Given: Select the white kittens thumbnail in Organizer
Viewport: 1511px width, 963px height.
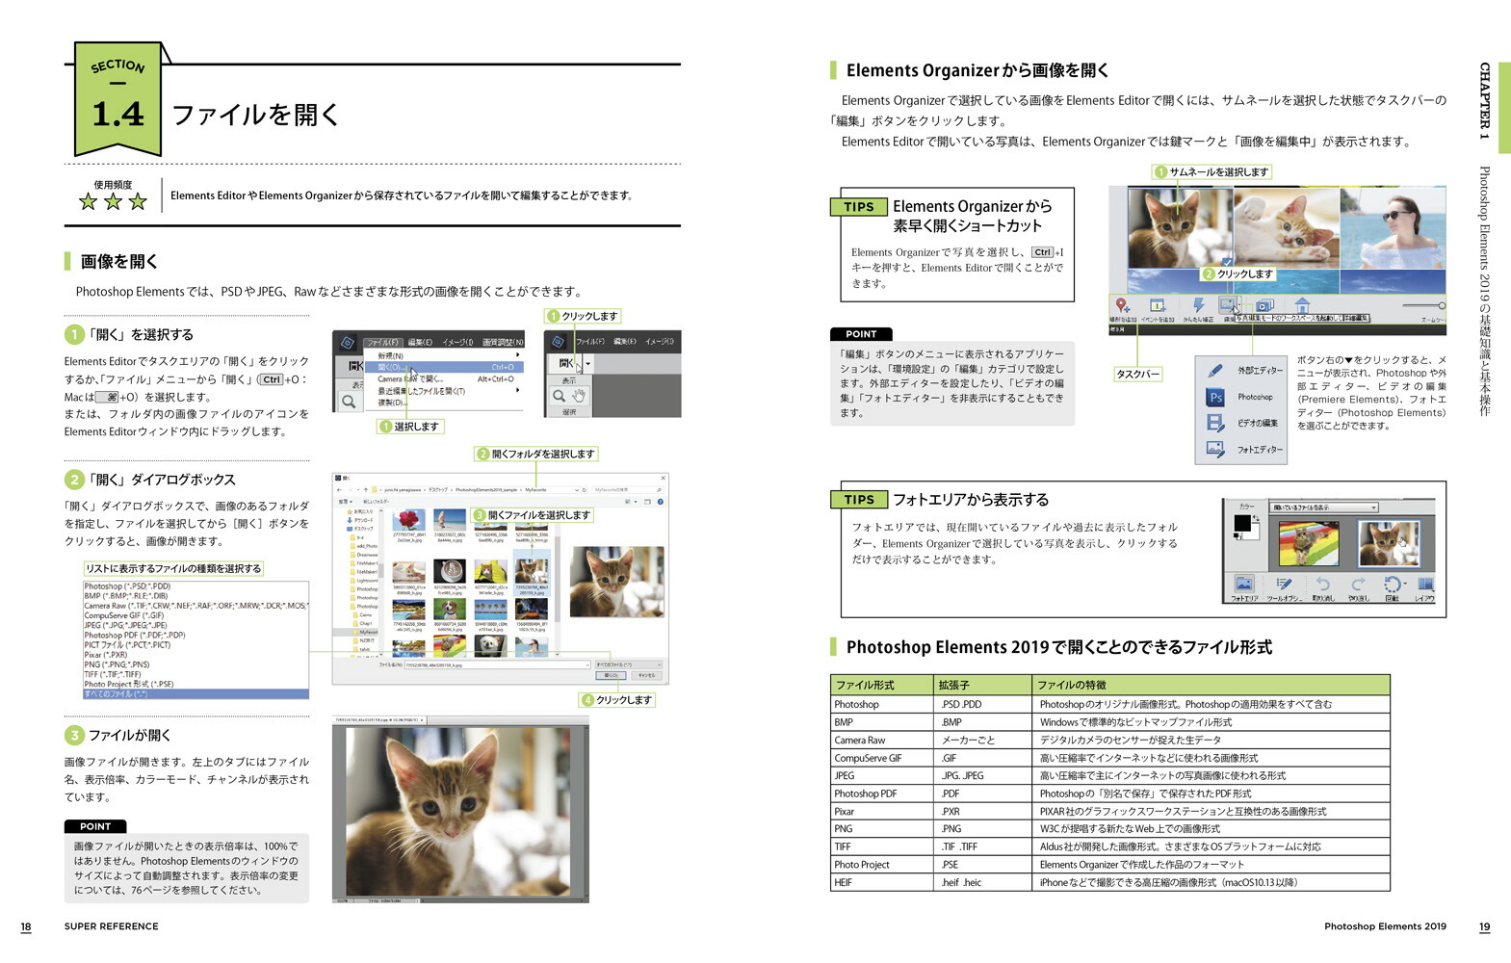Looking at the screenshot, I should (1286, 227).
